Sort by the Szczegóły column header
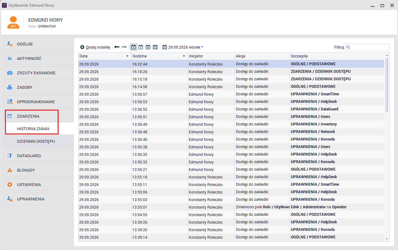This screenshot has width=398, height=250. pos(337,56)
